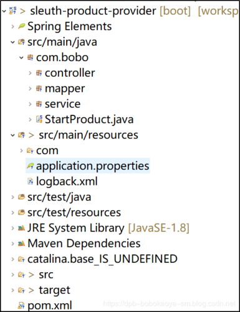Collapse the src/main/java source folder
This screenshot has height=312, width=240.
[12, 42]
